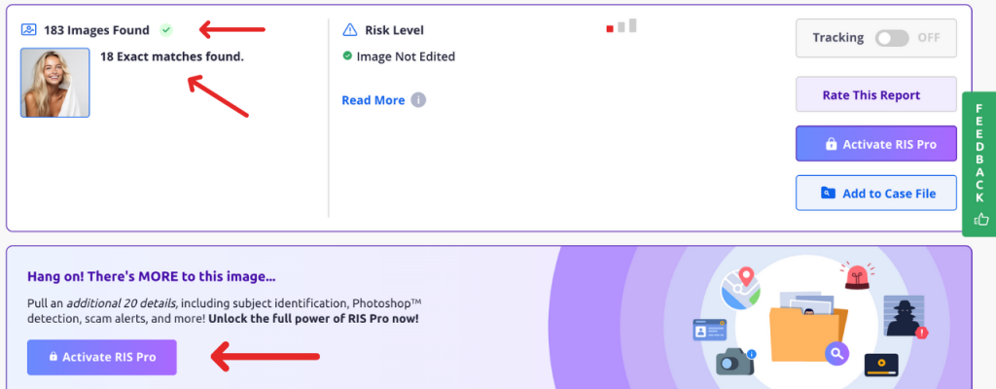Click the magnifying glass on the folder
This screenshot has width=996, height=389.
coord(837,353)
